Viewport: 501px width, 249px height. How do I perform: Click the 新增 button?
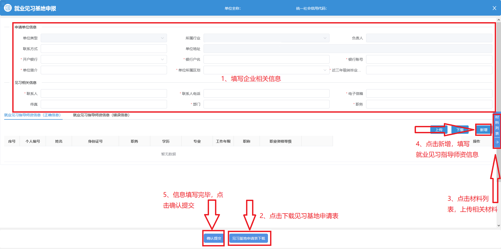point(484,130)
